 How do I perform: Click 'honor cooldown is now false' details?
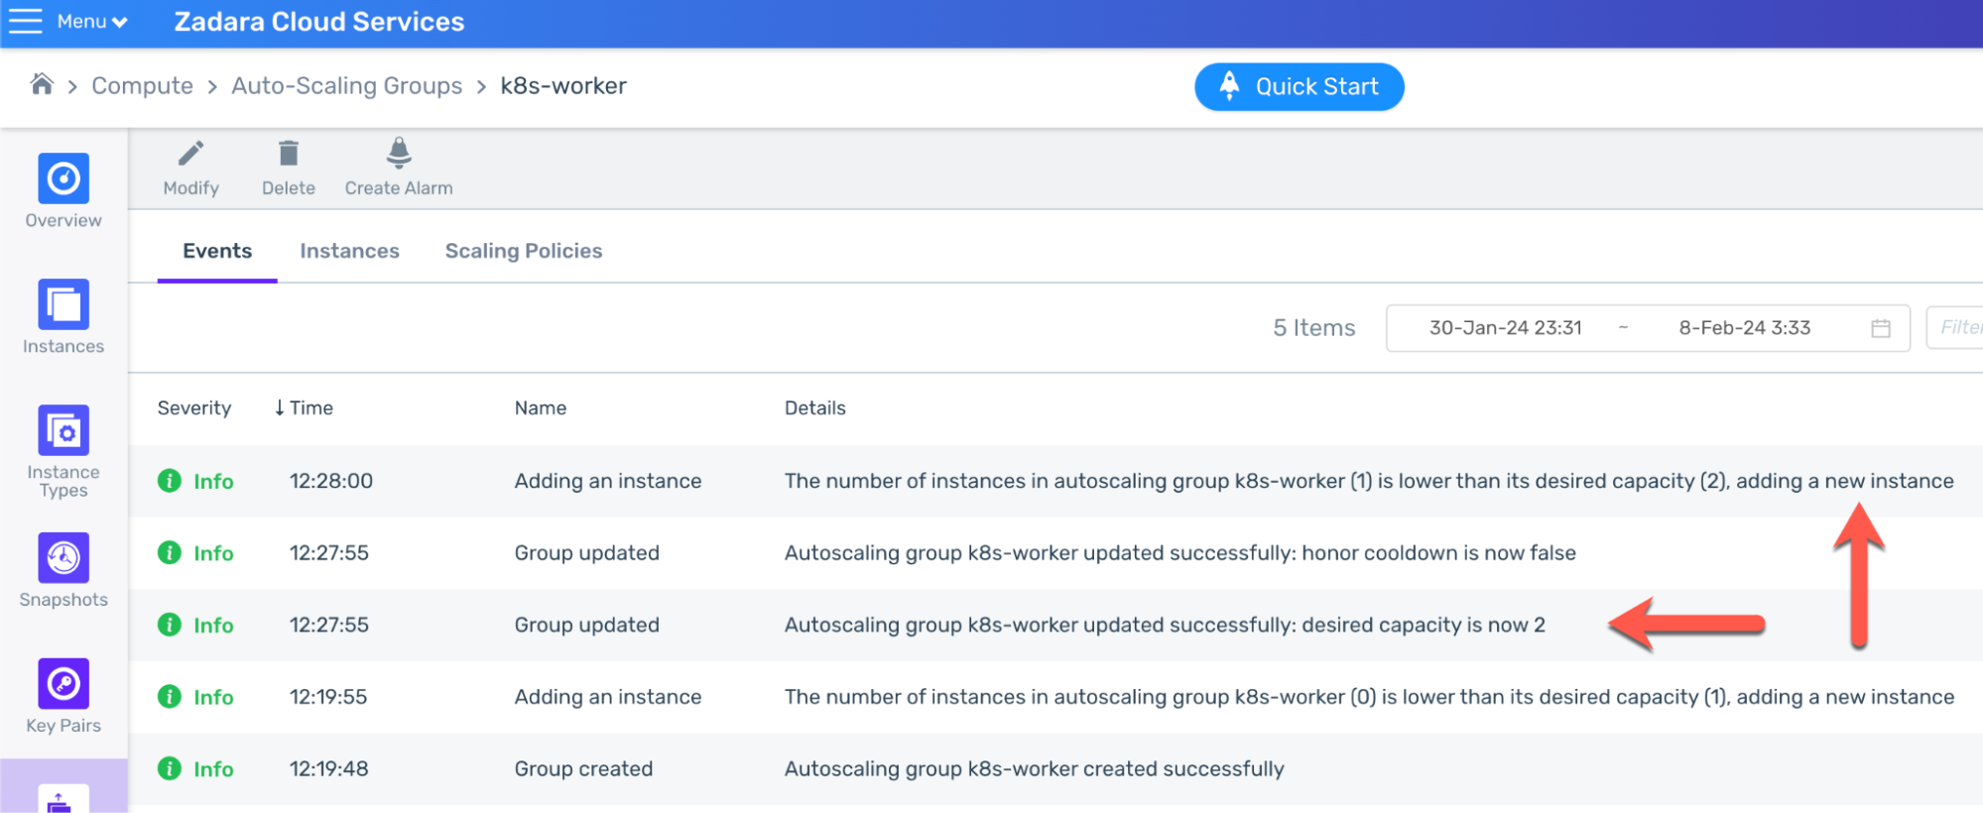click(x=1179, y=553)
